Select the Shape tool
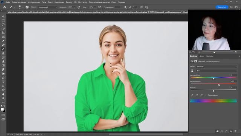Image resolution: width=241 pixels, height=136 pixels. (x=3, y=90)
